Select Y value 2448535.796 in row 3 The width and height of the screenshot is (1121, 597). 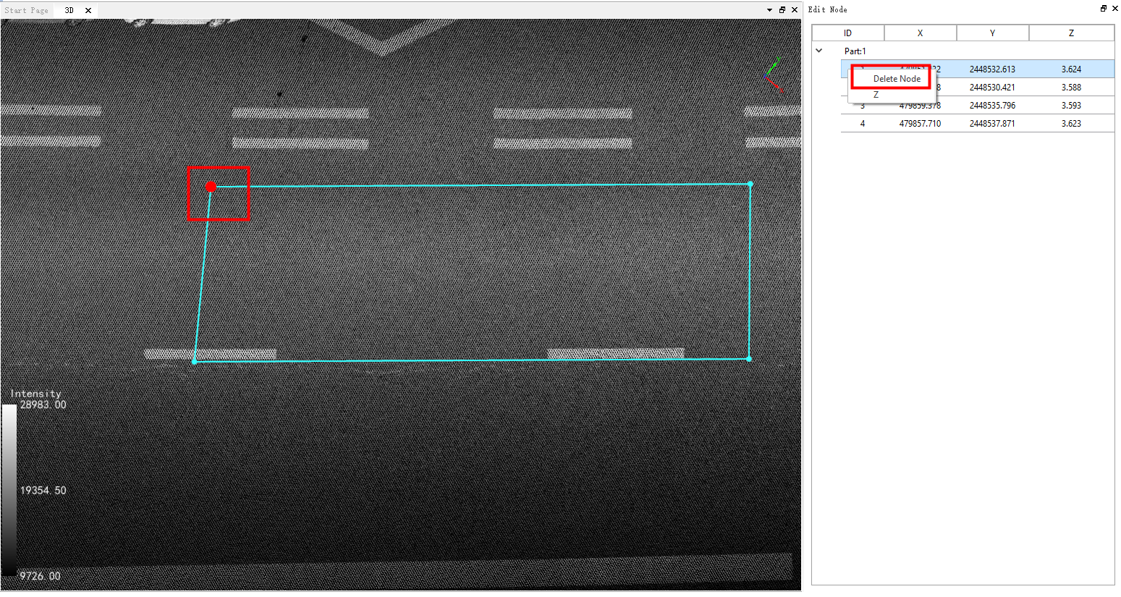(992, 106)
